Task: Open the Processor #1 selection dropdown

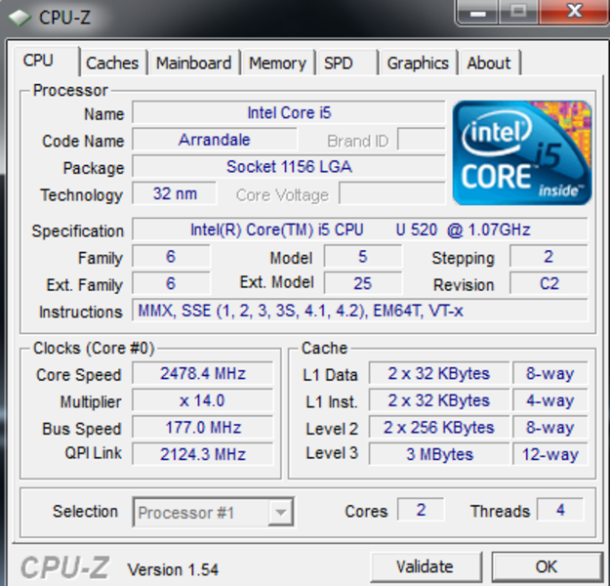Action: coord(213,512)
